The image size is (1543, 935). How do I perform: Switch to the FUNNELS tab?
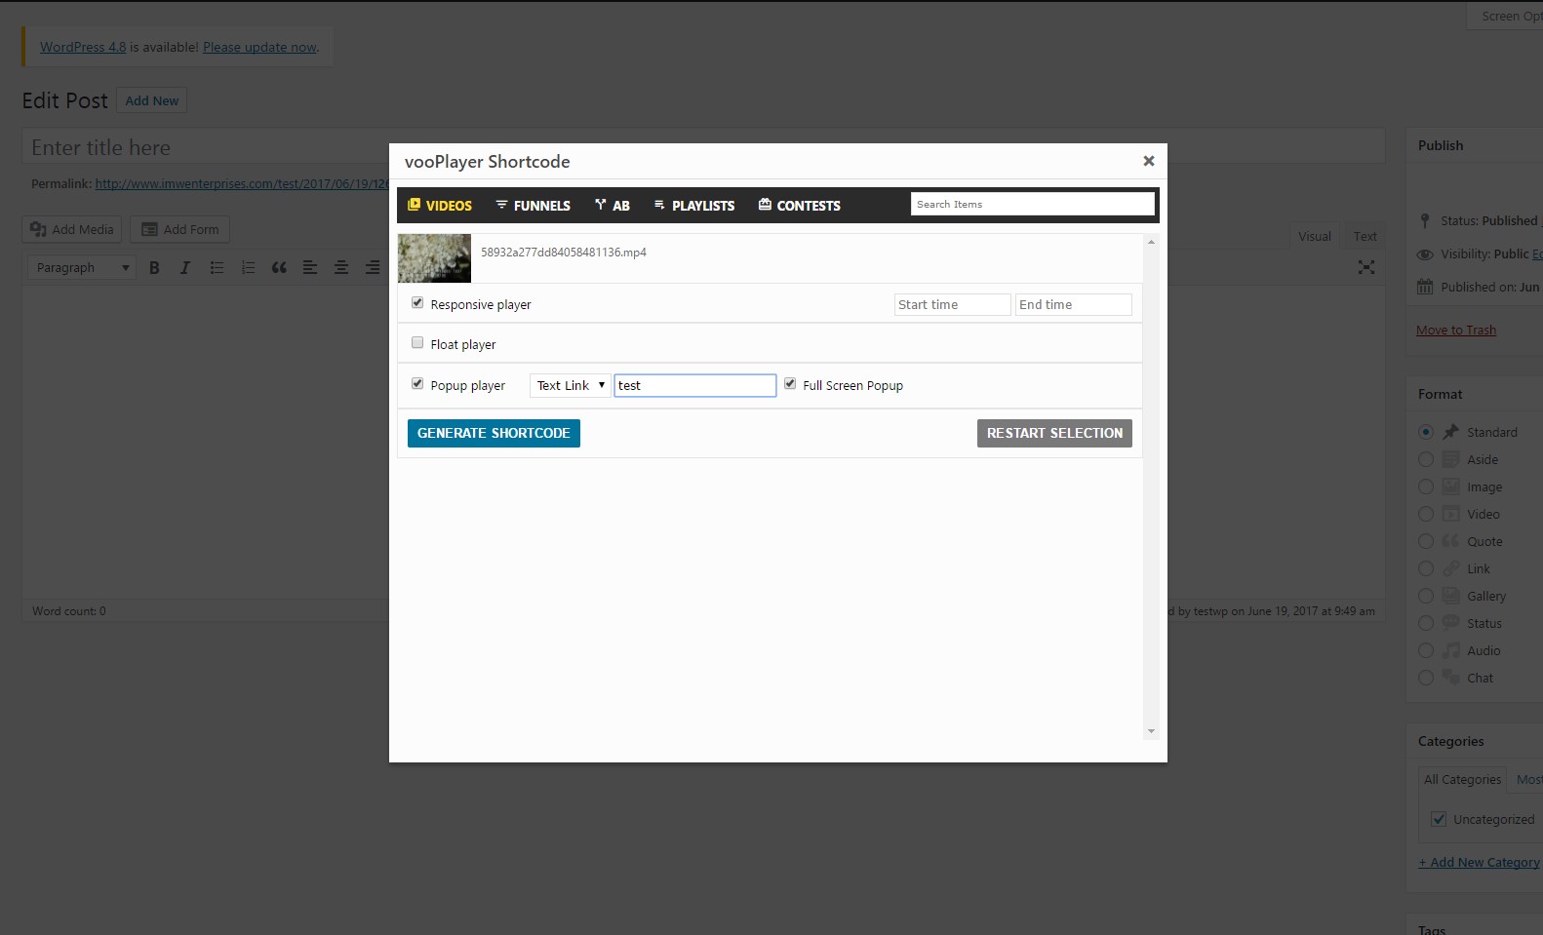coord(533,206)
